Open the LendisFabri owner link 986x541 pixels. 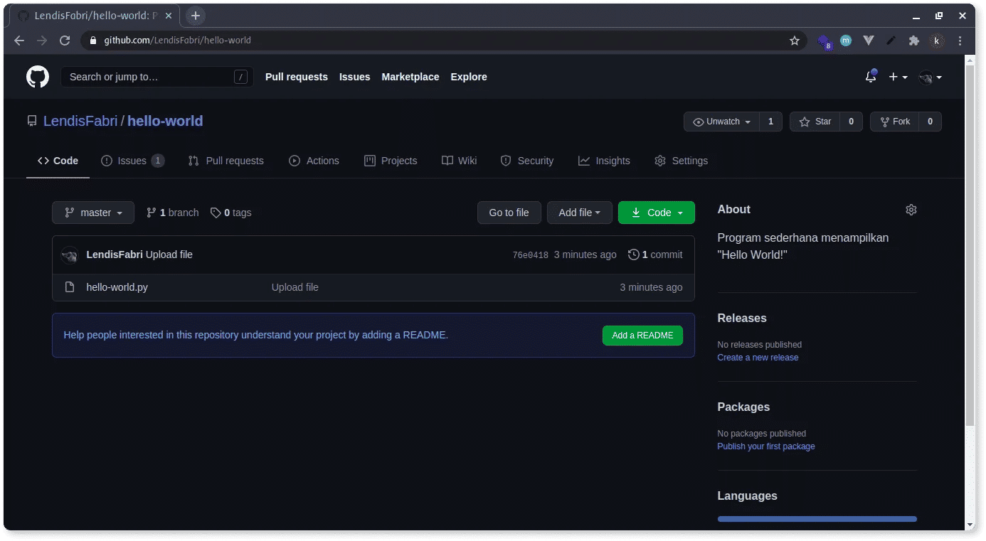click(x=80, y=121)
